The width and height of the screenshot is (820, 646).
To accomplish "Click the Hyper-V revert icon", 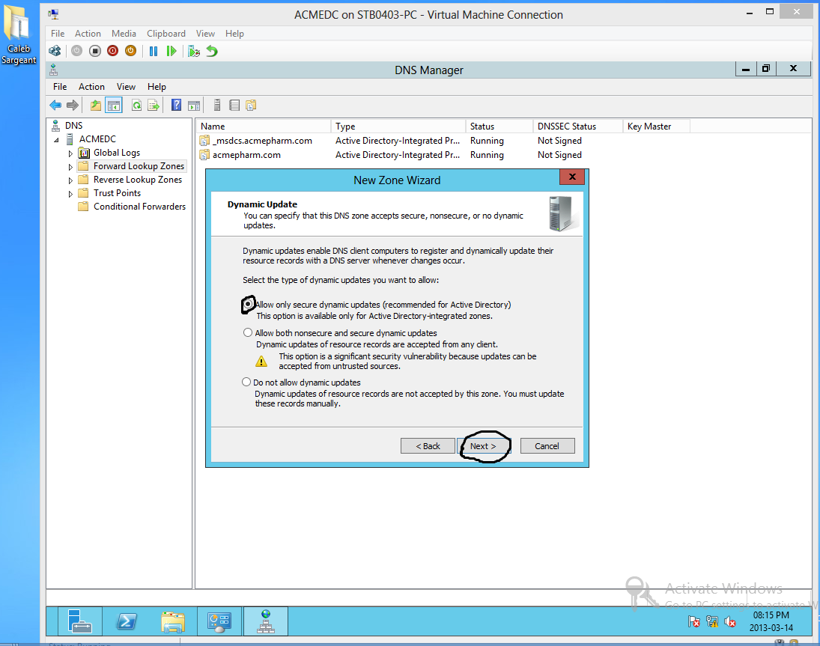I will click(212, 51).
